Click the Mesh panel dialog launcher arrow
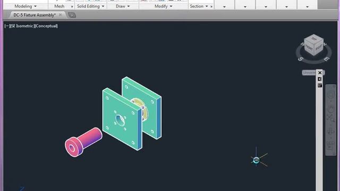The height and width of the screenshot is (191, 340). (72, 7)
